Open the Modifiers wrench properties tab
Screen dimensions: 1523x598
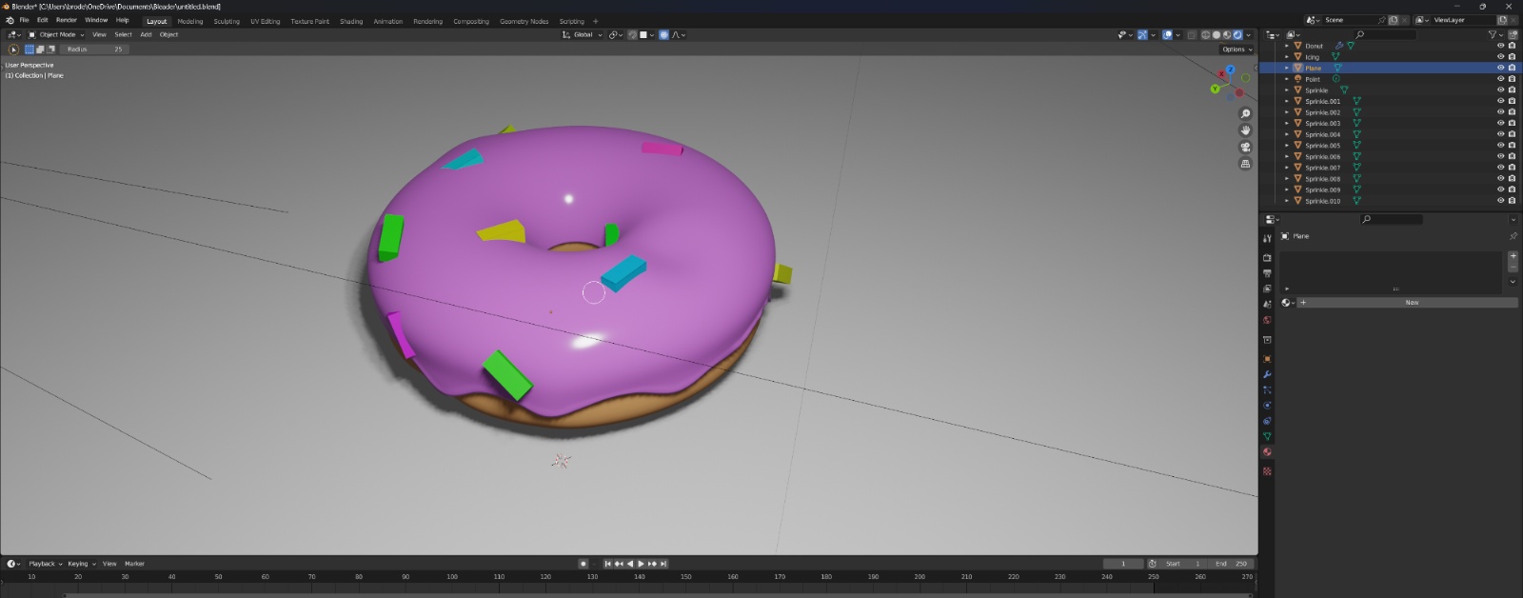click(x=1267, y=375)
